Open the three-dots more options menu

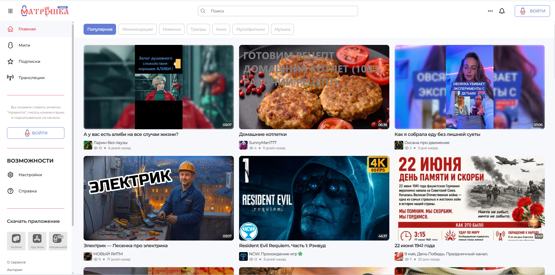(490, 11)
